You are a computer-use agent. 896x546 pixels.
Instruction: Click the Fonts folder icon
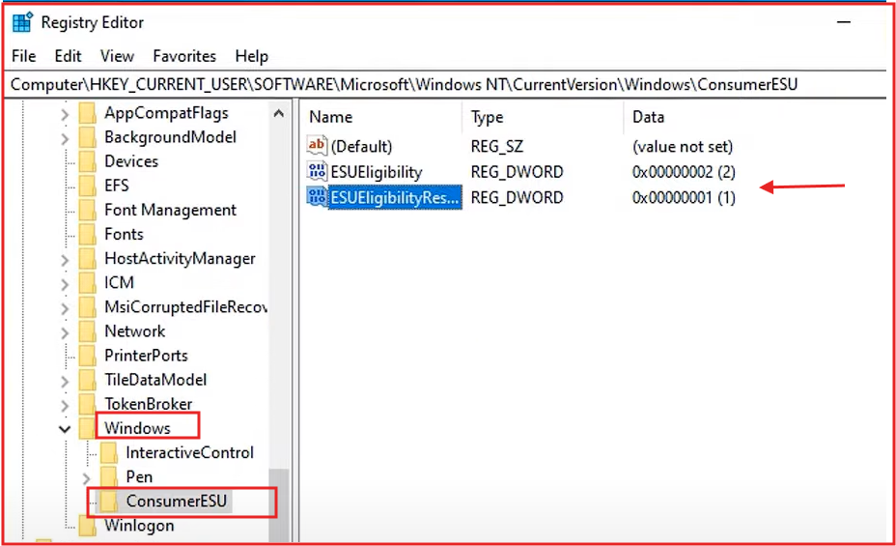[x=88, y=235]
